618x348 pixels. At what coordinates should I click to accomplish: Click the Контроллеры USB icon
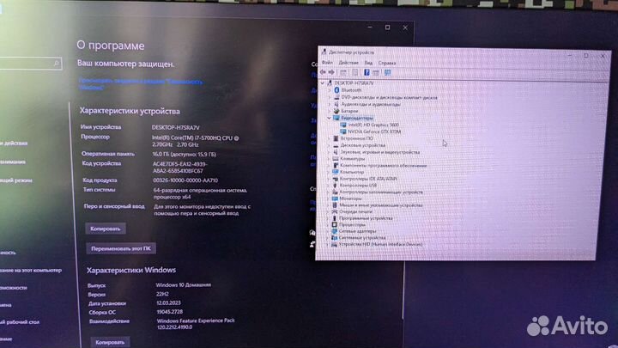point(335,185)
